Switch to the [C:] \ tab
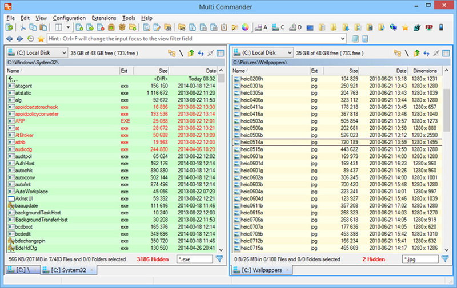Viewport: 457px width, 288px height. click(23, 270)
